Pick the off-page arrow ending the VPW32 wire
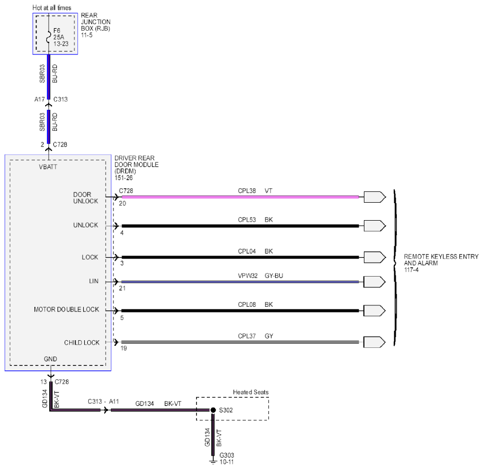 coord(375,282)
